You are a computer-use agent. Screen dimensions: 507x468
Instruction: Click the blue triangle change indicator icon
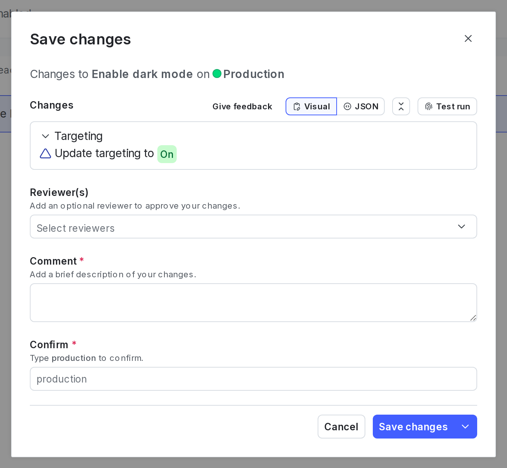pos(45,153)
